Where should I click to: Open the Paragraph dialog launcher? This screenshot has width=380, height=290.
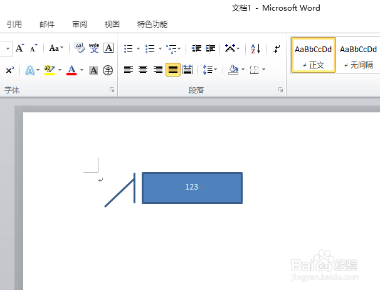281,90
